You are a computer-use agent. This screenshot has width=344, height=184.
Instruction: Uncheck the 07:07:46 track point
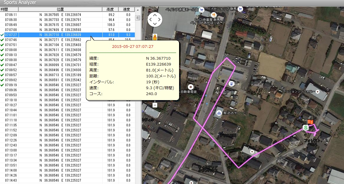pos(1,40)
